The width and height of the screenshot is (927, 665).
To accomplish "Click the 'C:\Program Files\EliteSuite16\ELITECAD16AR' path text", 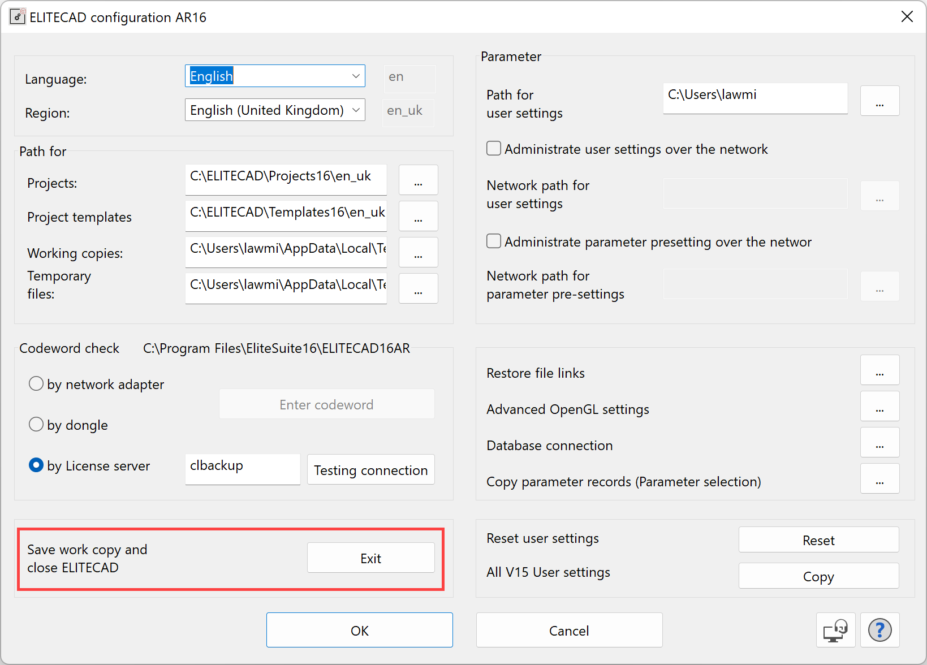I will (277, 348).
